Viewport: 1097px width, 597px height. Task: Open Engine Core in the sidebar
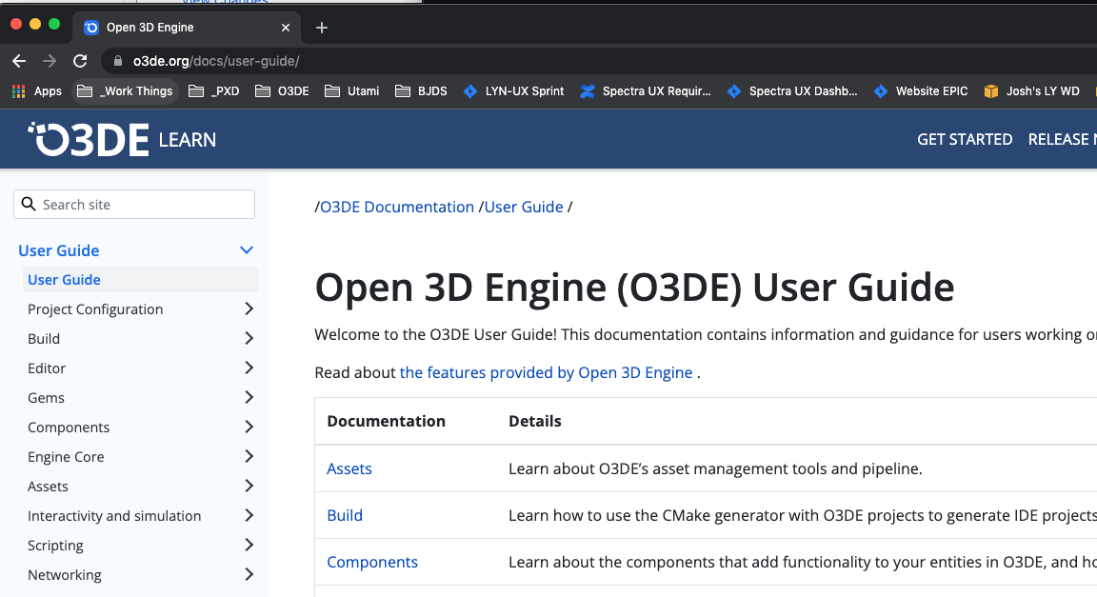pos(66,457)
